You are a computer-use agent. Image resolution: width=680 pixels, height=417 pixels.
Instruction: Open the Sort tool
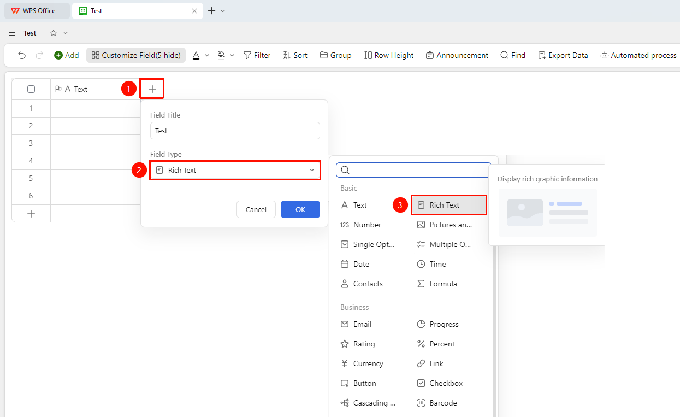pyautogui.click(x=295, y=55)
